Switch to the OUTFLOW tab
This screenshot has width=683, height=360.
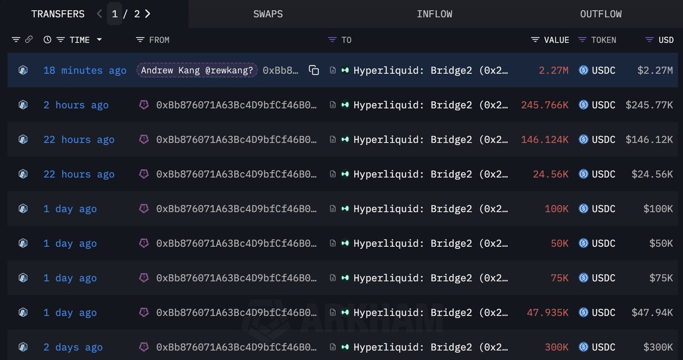(601, 14)
